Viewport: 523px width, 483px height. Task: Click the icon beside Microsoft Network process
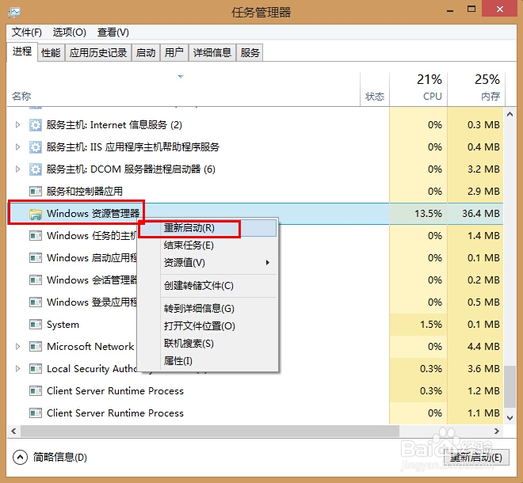(x=36, y=347)
